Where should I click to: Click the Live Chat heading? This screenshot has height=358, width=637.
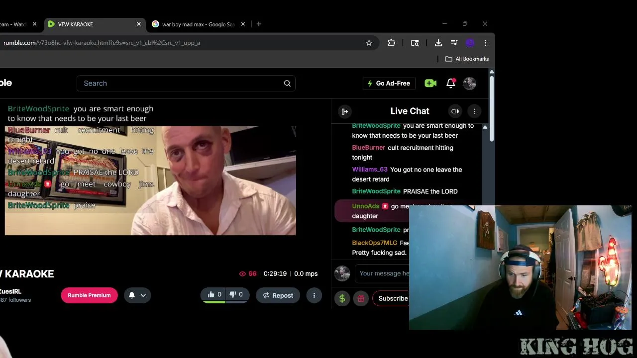410,111
